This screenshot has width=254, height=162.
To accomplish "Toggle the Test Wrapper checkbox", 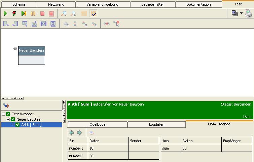I will (8, 114).
